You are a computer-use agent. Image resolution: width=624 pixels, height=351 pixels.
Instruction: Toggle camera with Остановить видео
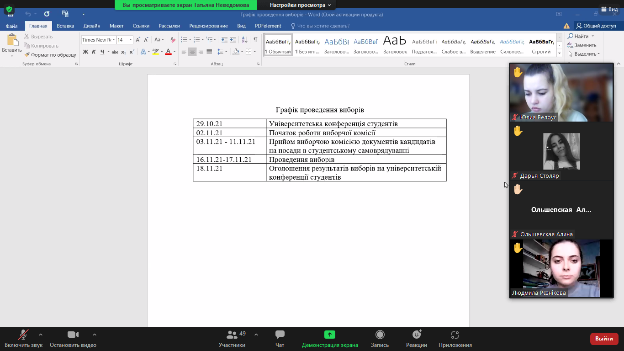[x=73, y=335]
